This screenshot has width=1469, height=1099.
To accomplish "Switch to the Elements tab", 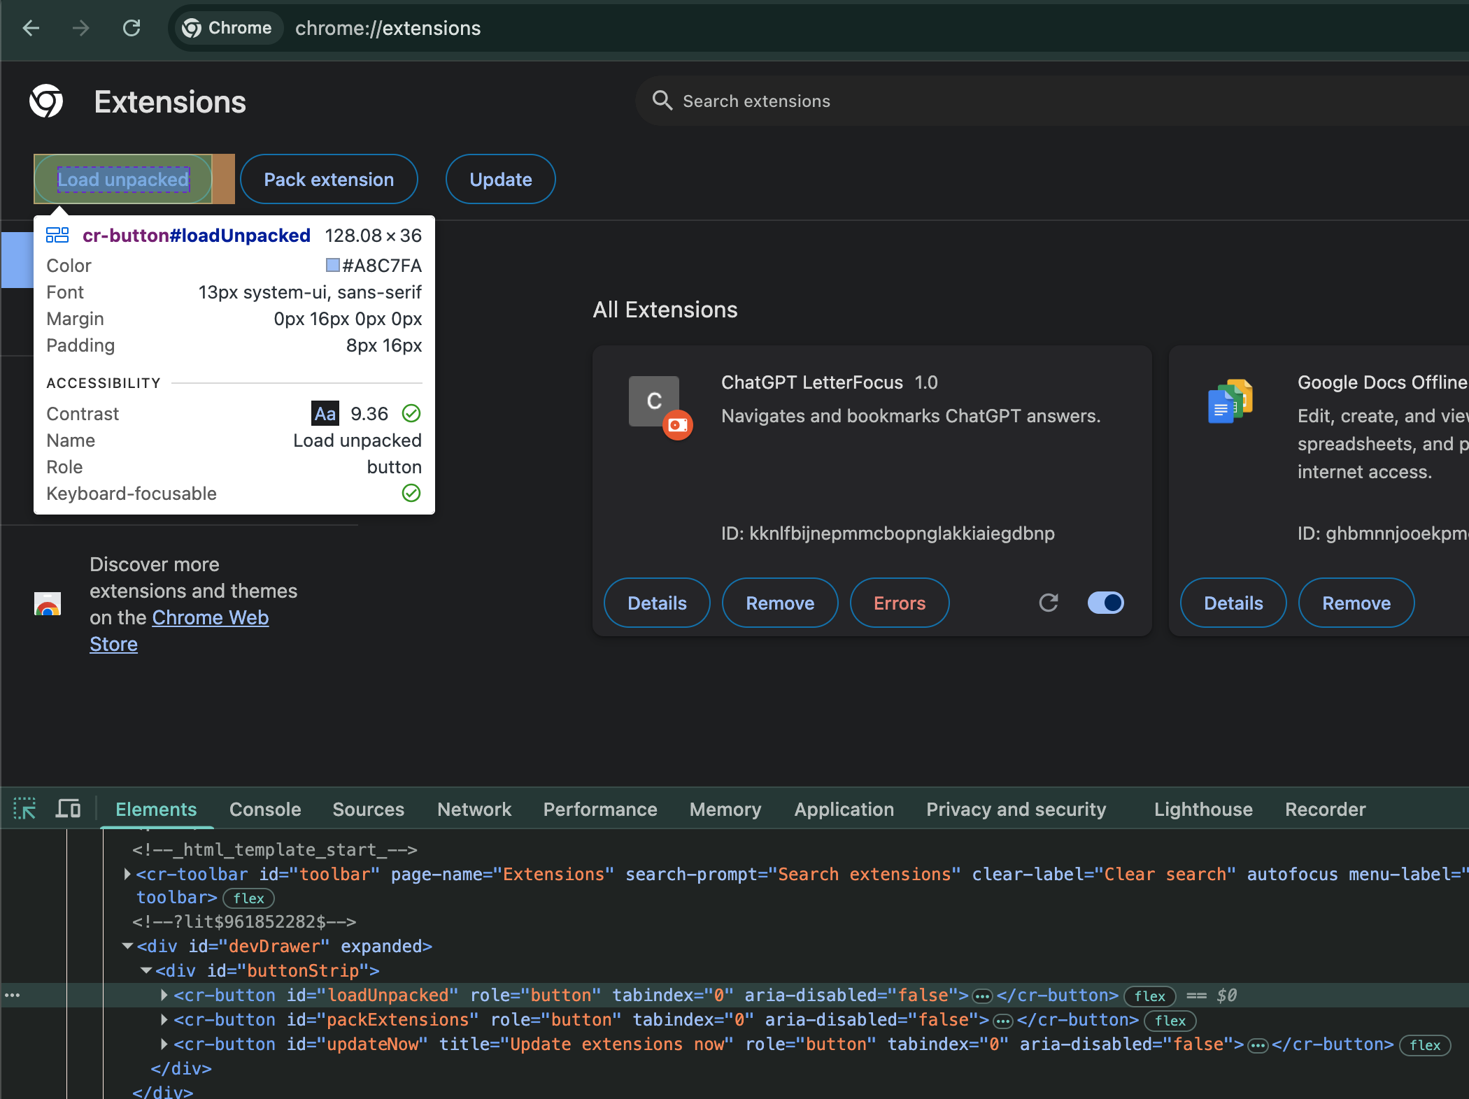I will click(x=156, y=809).
